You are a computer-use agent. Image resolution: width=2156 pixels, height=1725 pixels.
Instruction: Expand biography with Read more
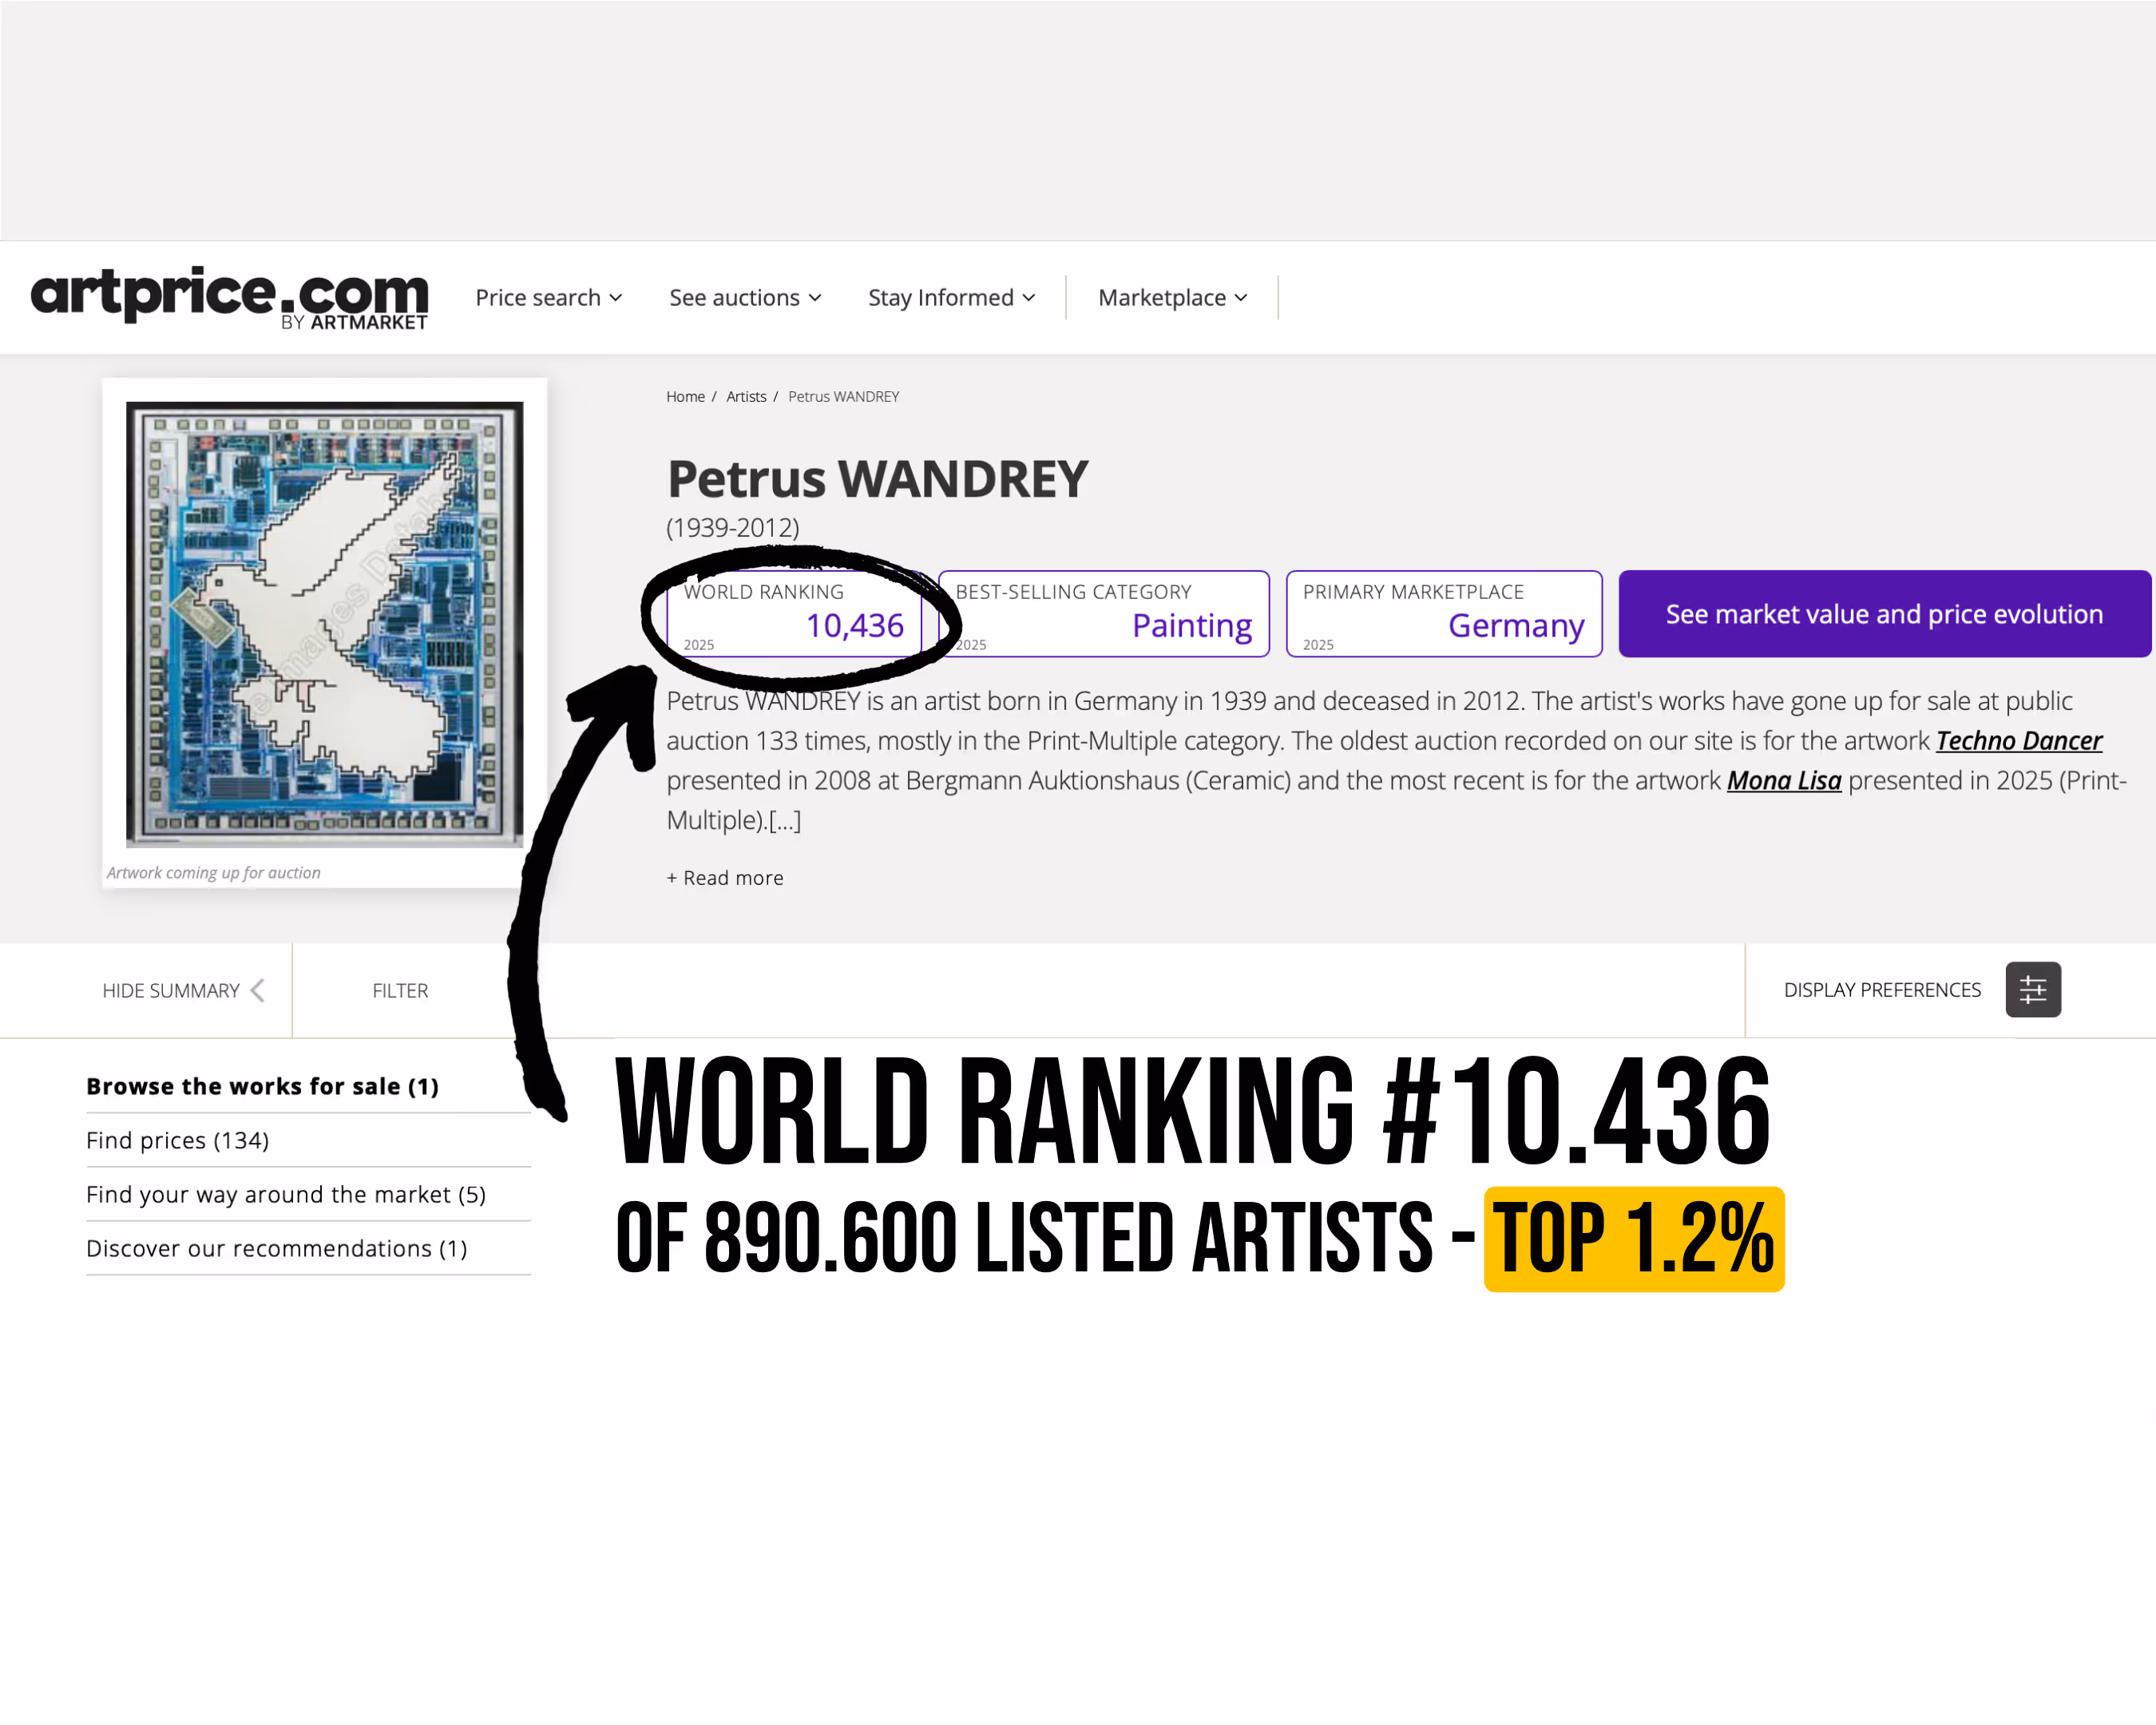[x=725, y=878]
